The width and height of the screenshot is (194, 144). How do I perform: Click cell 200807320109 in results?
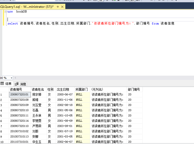20,105
